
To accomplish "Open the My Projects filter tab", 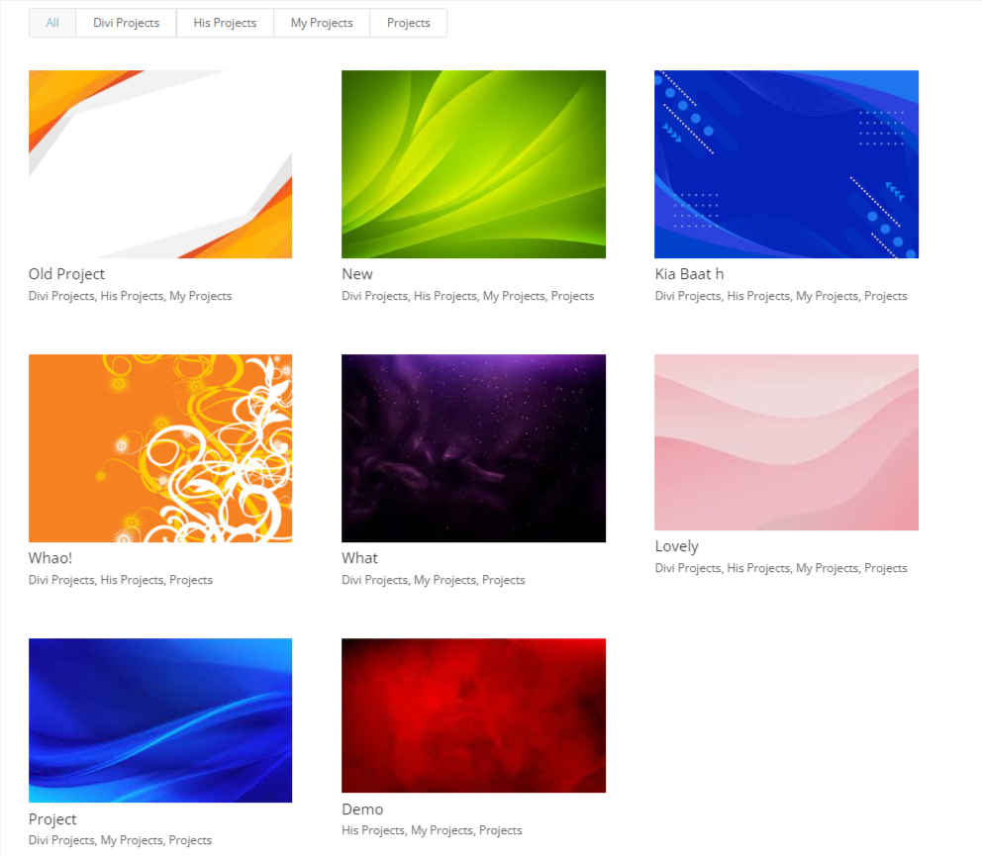I will 322,23.
